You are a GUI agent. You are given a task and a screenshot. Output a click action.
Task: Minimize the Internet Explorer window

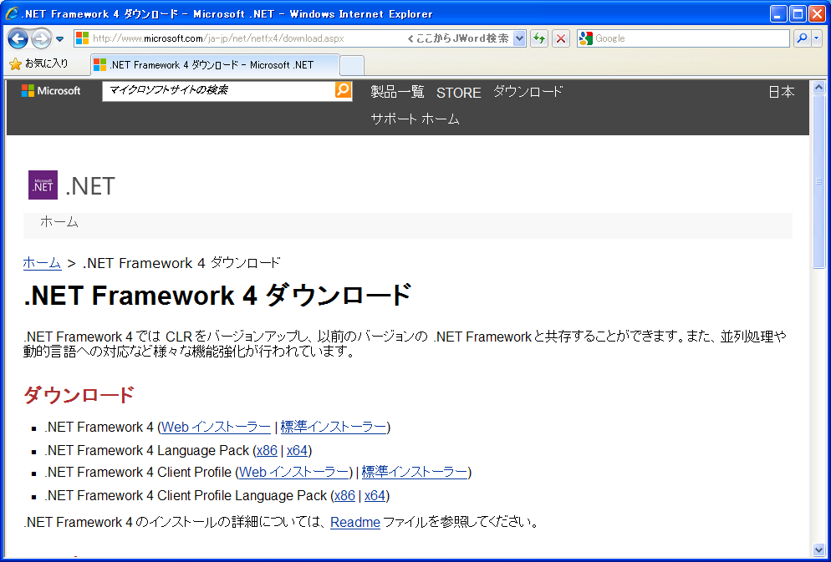point(778,14)
